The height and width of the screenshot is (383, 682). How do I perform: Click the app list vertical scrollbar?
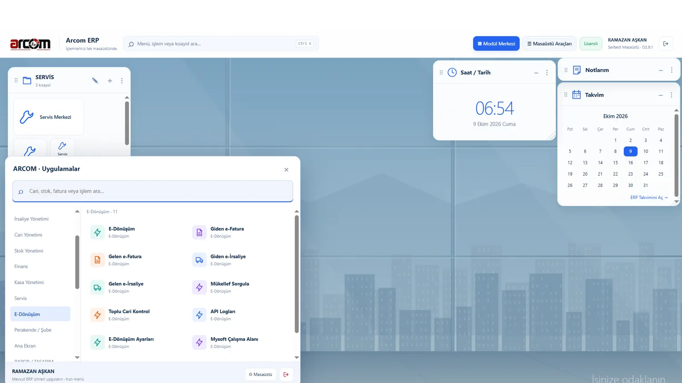[x=296, y=274]
